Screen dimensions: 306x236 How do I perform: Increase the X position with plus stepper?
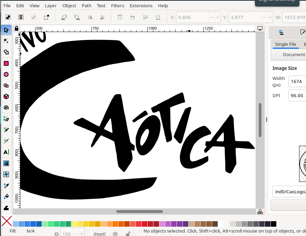point(217,17)
